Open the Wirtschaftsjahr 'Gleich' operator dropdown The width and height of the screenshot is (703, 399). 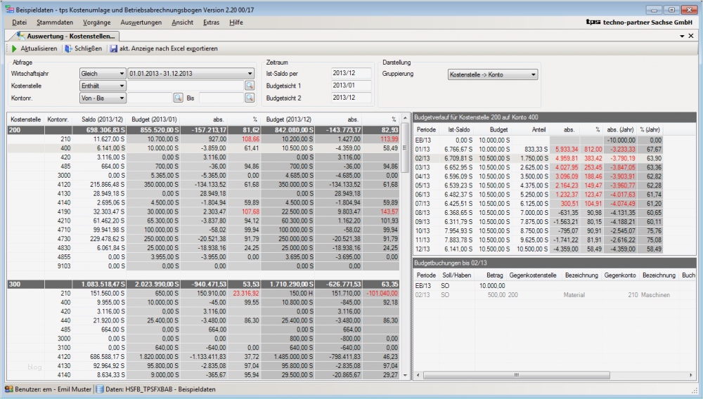click(x=103, y=73)
